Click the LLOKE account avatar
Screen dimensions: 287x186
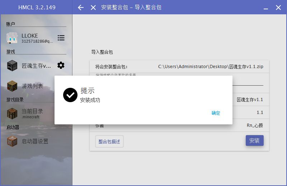pyautogui.click(x=12, y=38)
